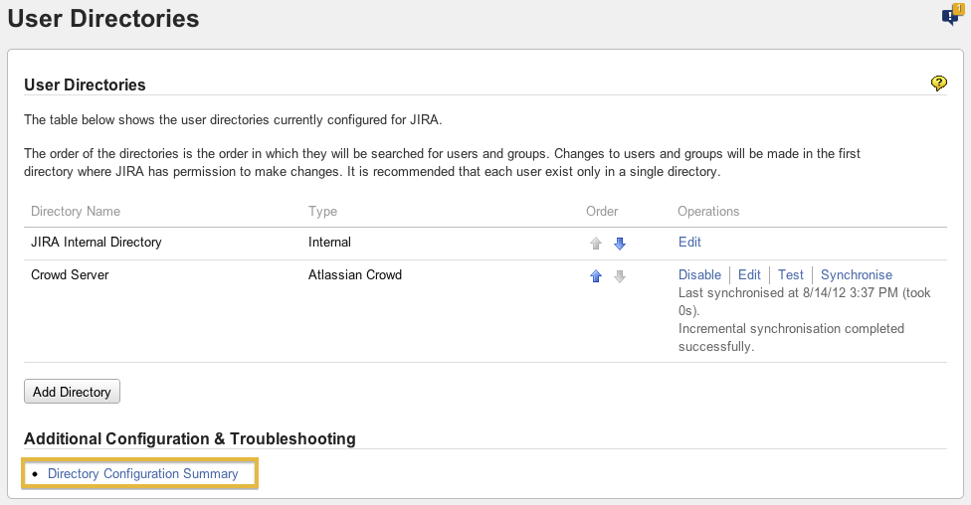Click the feedback speech bubble icon
This screenshot has height=505, width=971.
pyautogui.click(x=950, y=16)
